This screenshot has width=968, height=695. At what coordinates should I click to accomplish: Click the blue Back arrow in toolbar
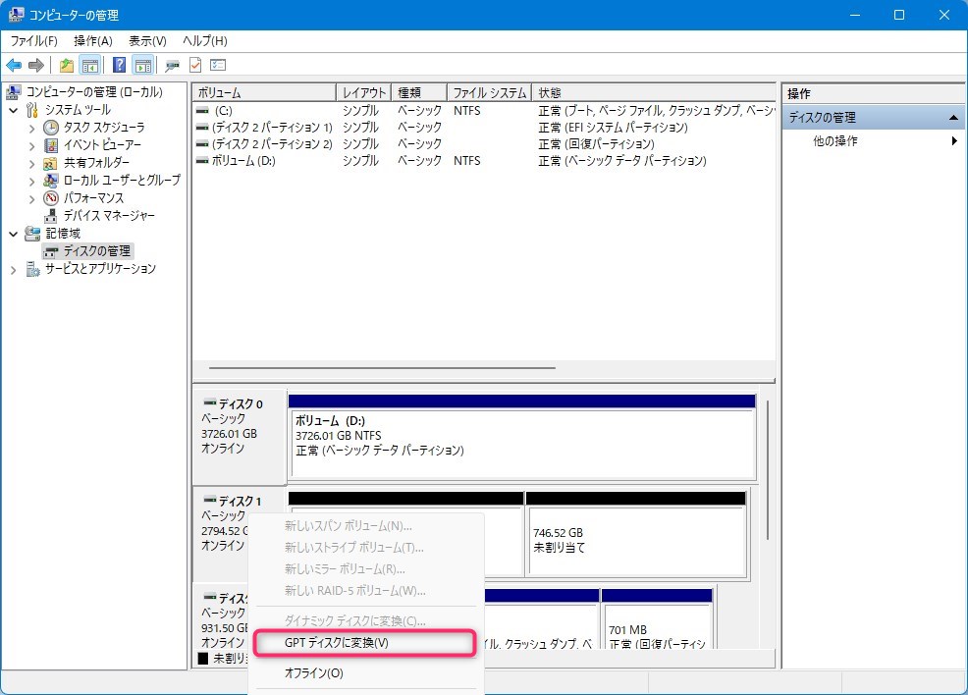click(x=14, y=65)
